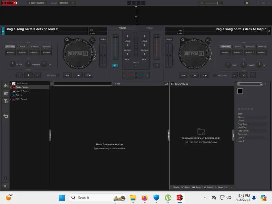Show hidden icons chevron in the system tray
Viewport: 272px width, 204px height.
coord(205,198)
